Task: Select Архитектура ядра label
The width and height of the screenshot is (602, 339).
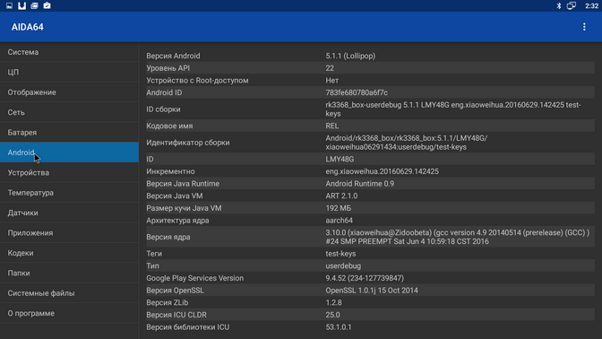Action: point(177,221)
